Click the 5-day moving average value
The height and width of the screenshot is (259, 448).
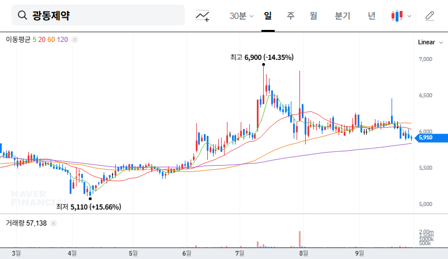35,40
